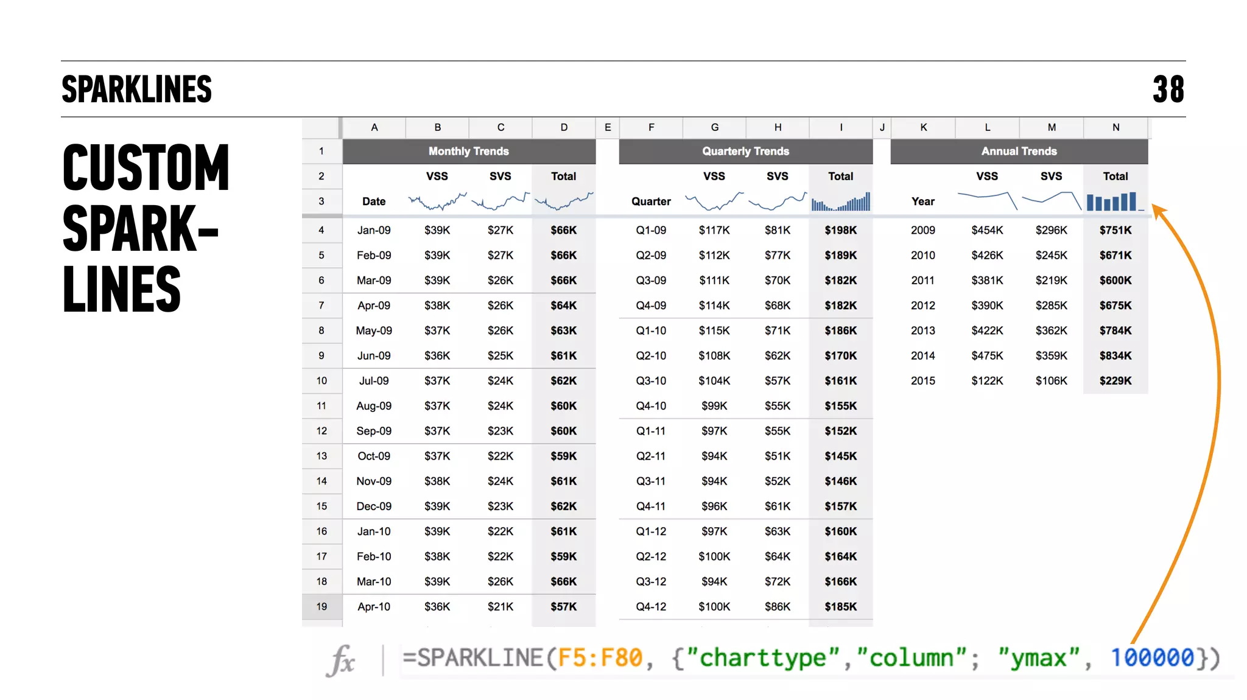Click the Date label cell

(374, 201)
